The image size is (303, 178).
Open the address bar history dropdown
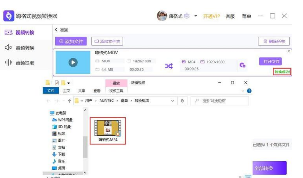point(172,101)
